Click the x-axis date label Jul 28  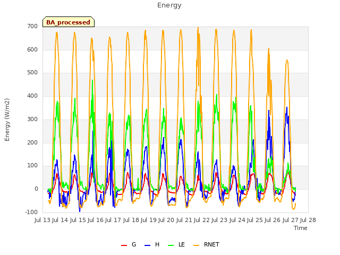tap(308, 220)
